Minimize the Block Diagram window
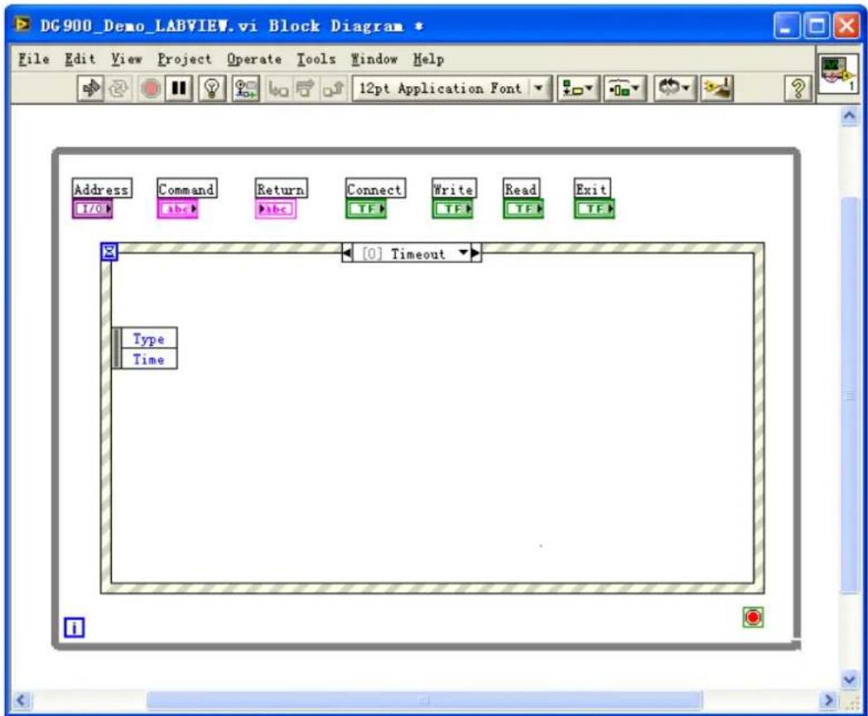Image resolution: width=868 pixels, height=716 pixels. [786, 26]
